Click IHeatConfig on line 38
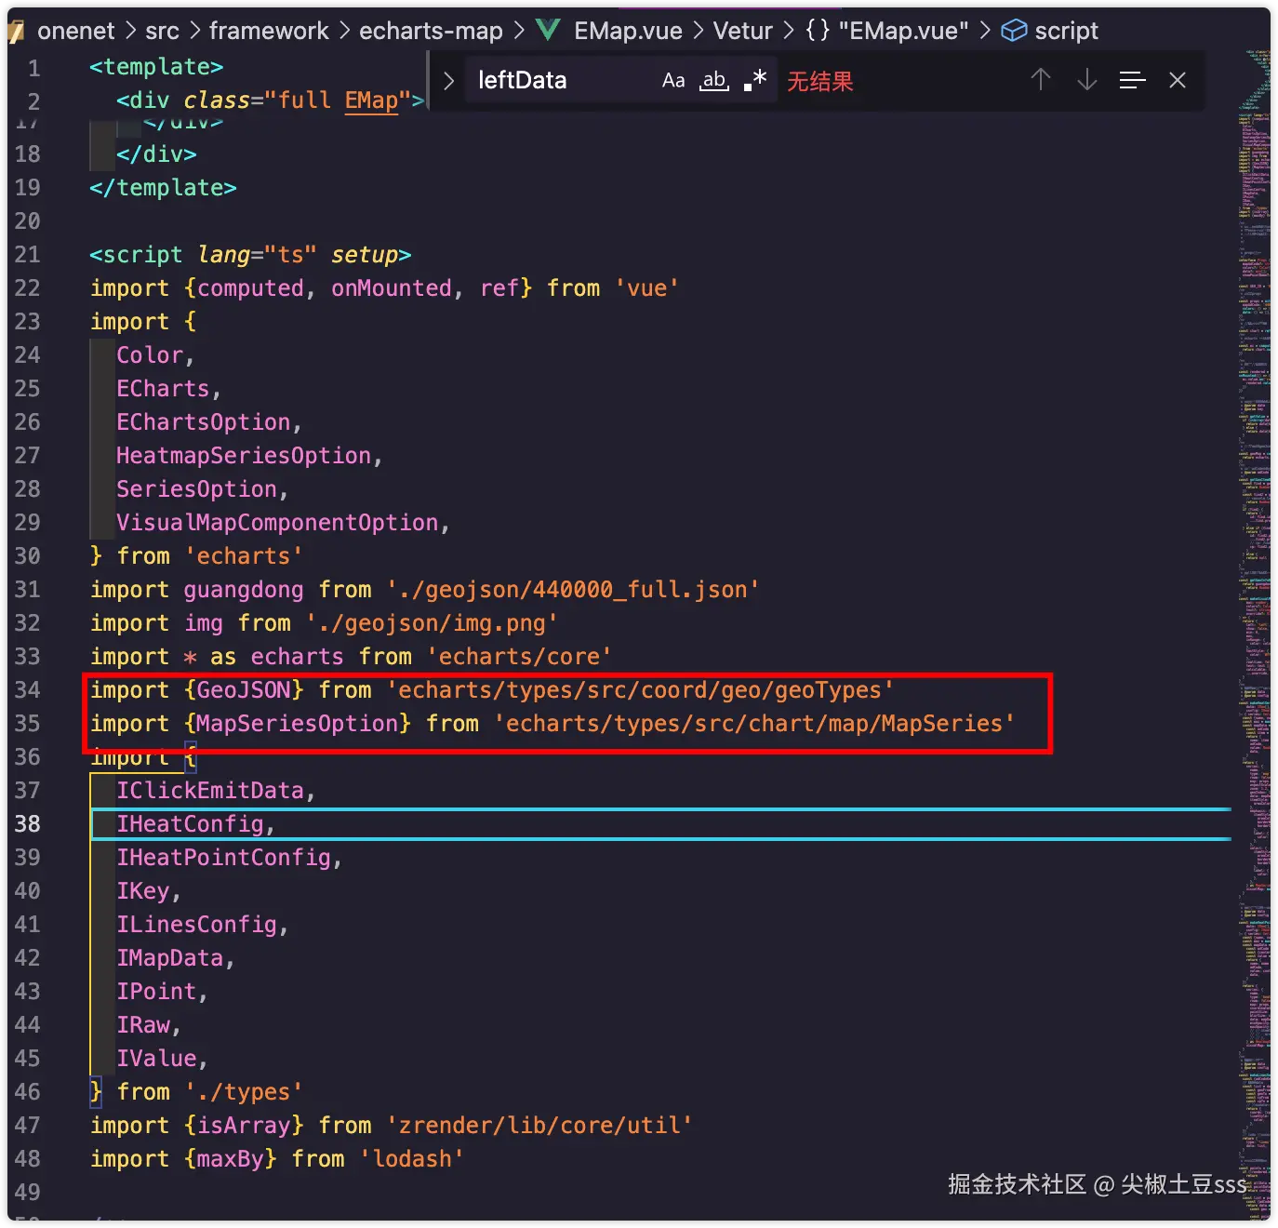Viewport: 1278px width, 1228px height. tap(190, 823)
